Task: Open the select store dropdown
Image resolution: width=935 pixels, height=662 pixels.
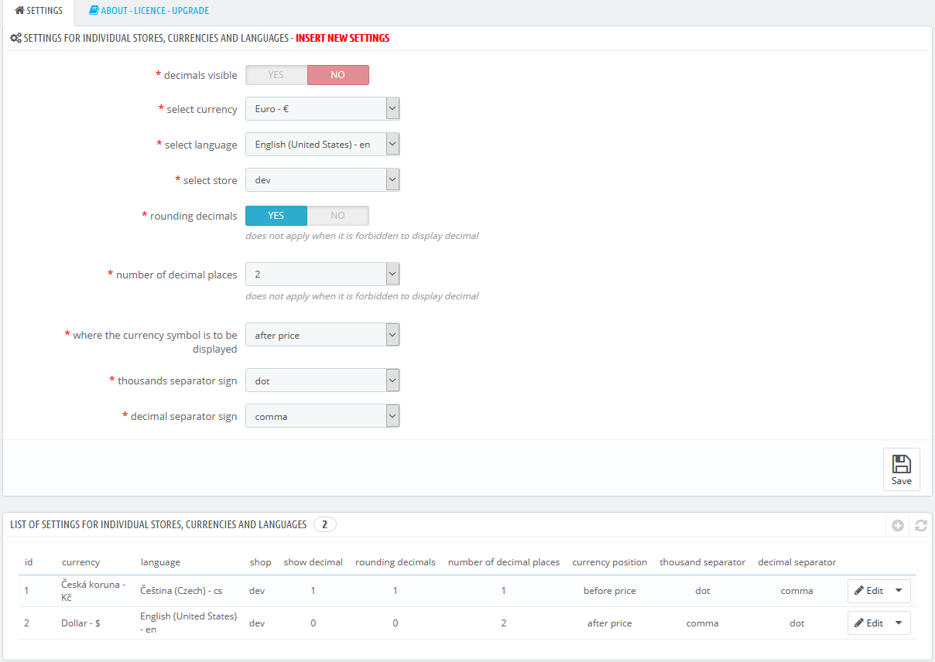Action: click(x=323, y=180)
